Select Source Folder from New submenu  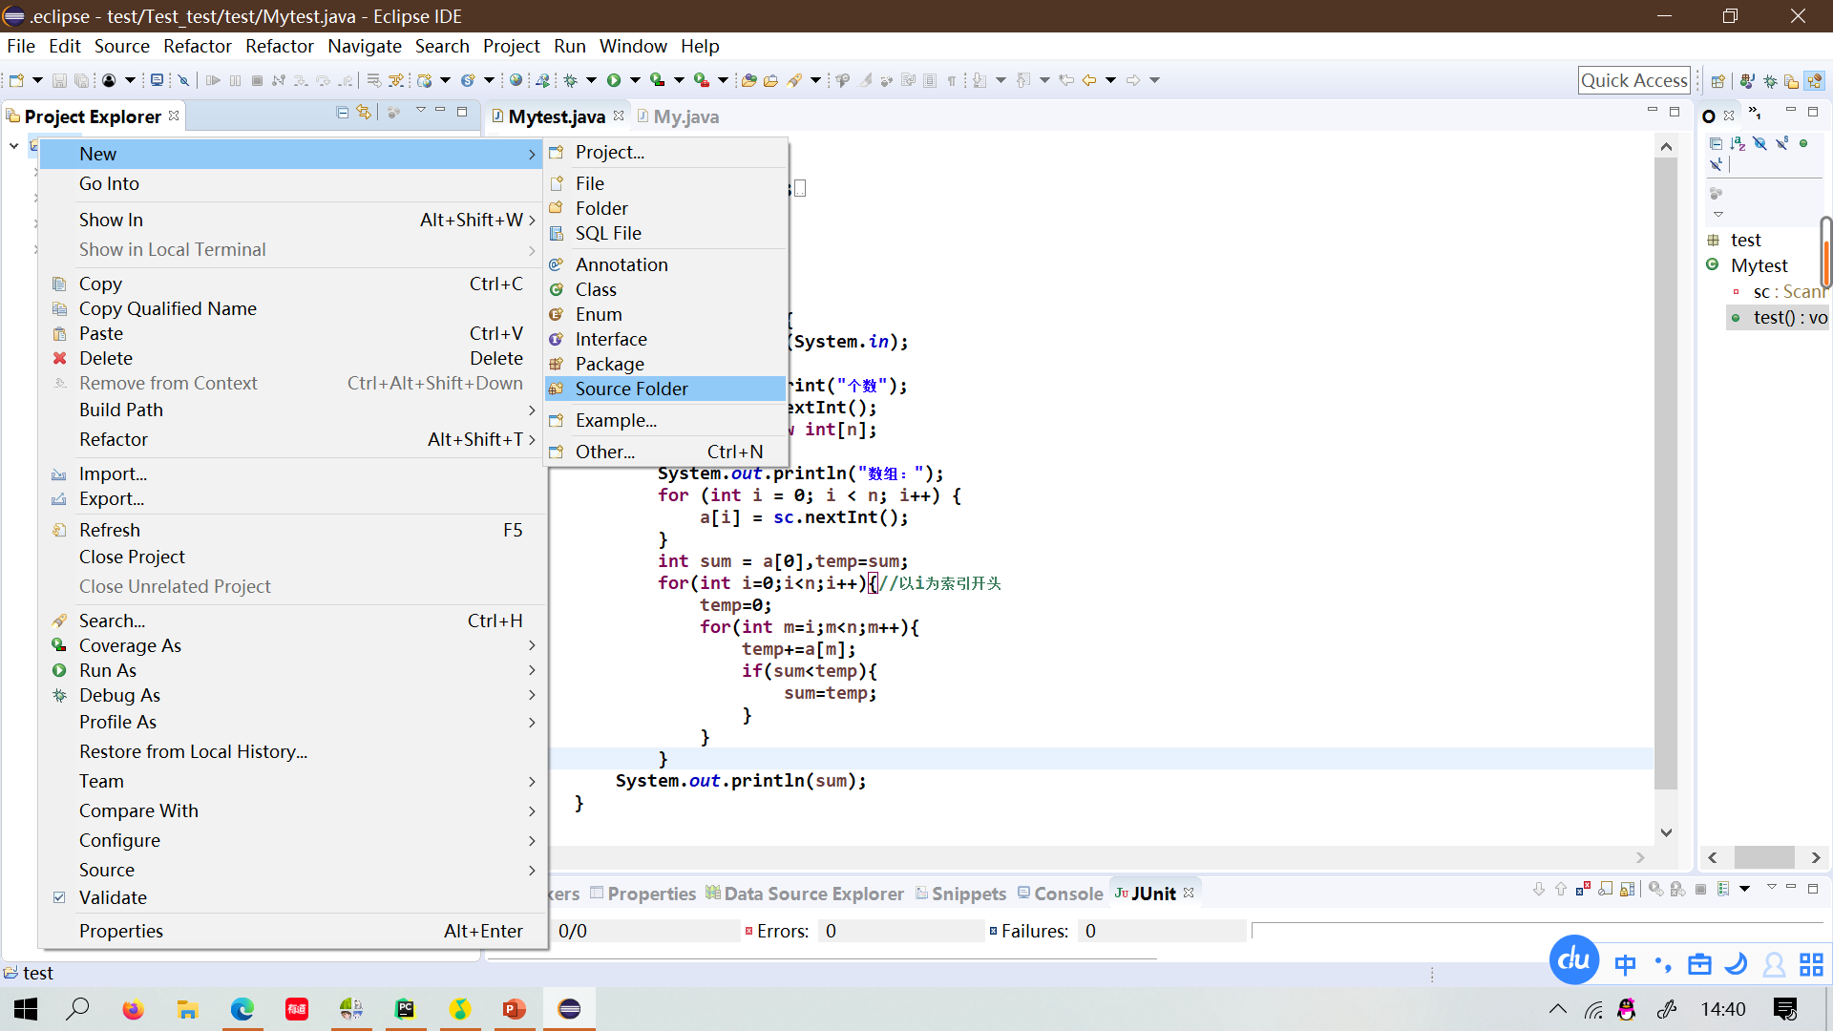coord(631,389)
